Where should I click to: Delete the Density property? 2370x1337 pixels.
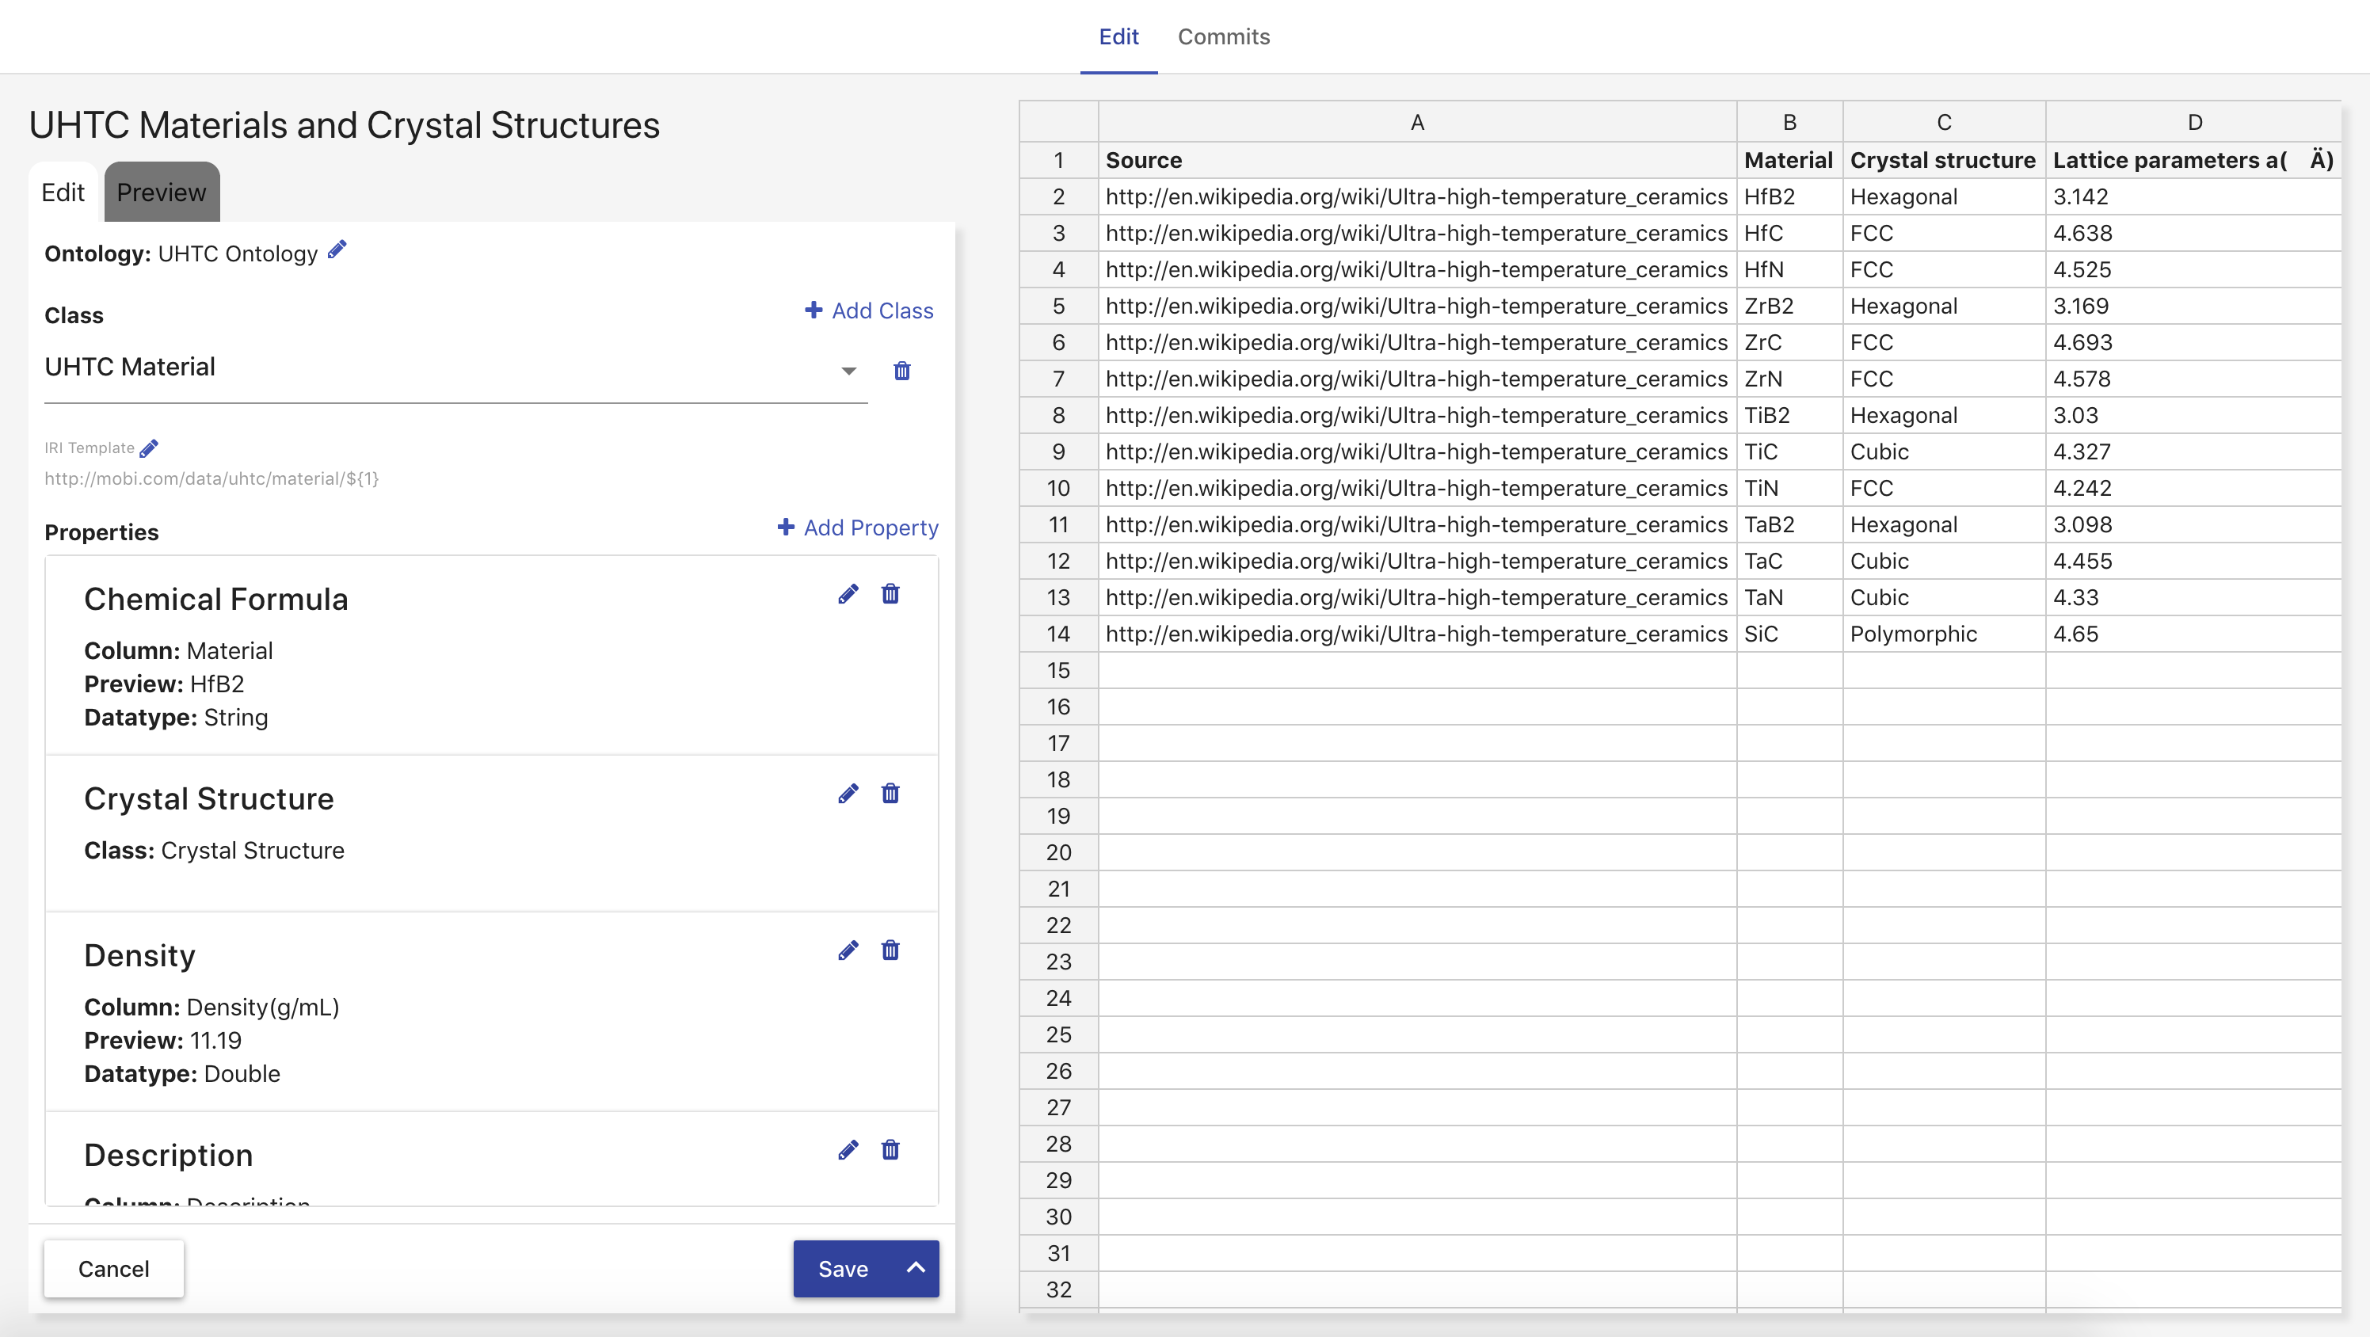890,950
